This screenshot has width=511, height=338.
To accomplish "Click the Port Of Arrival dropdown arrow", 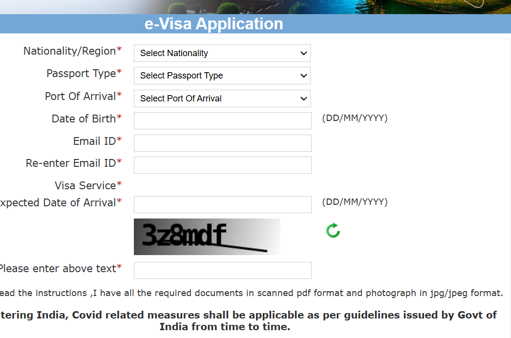I will click(x=304, y=99).
